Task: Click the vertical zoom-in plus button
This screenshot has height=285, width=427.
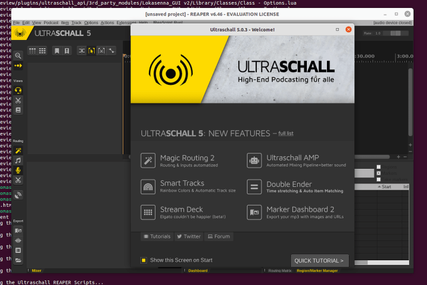Action: pos(410,145)
